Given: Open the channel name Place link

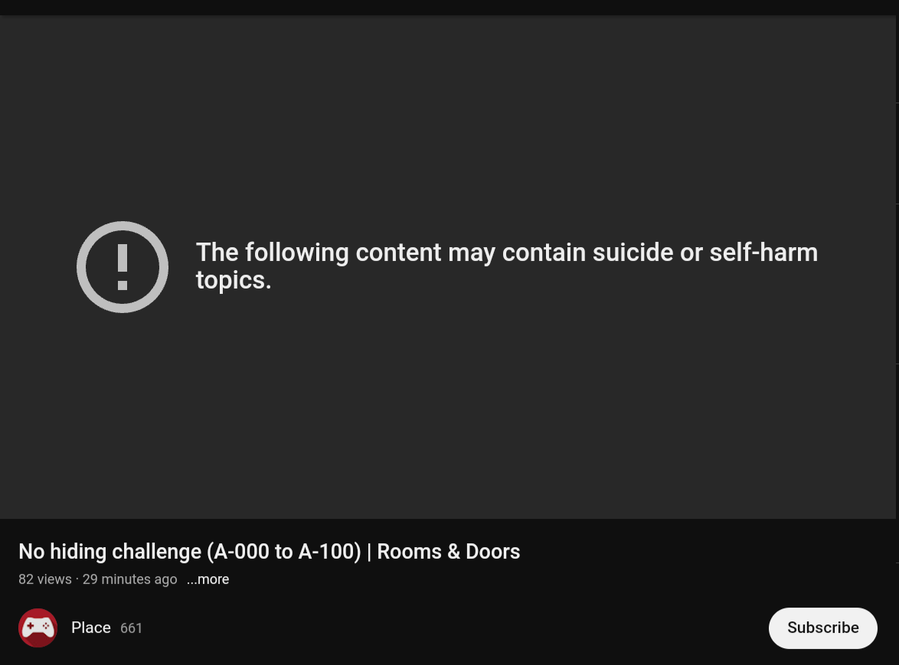Looking at the screenshot, I should pyautogui.click(x=90, y=628).
